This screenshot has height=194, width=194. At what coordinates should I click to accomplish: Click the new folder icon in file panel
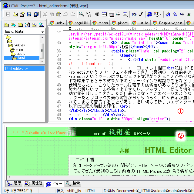(20, 25)
